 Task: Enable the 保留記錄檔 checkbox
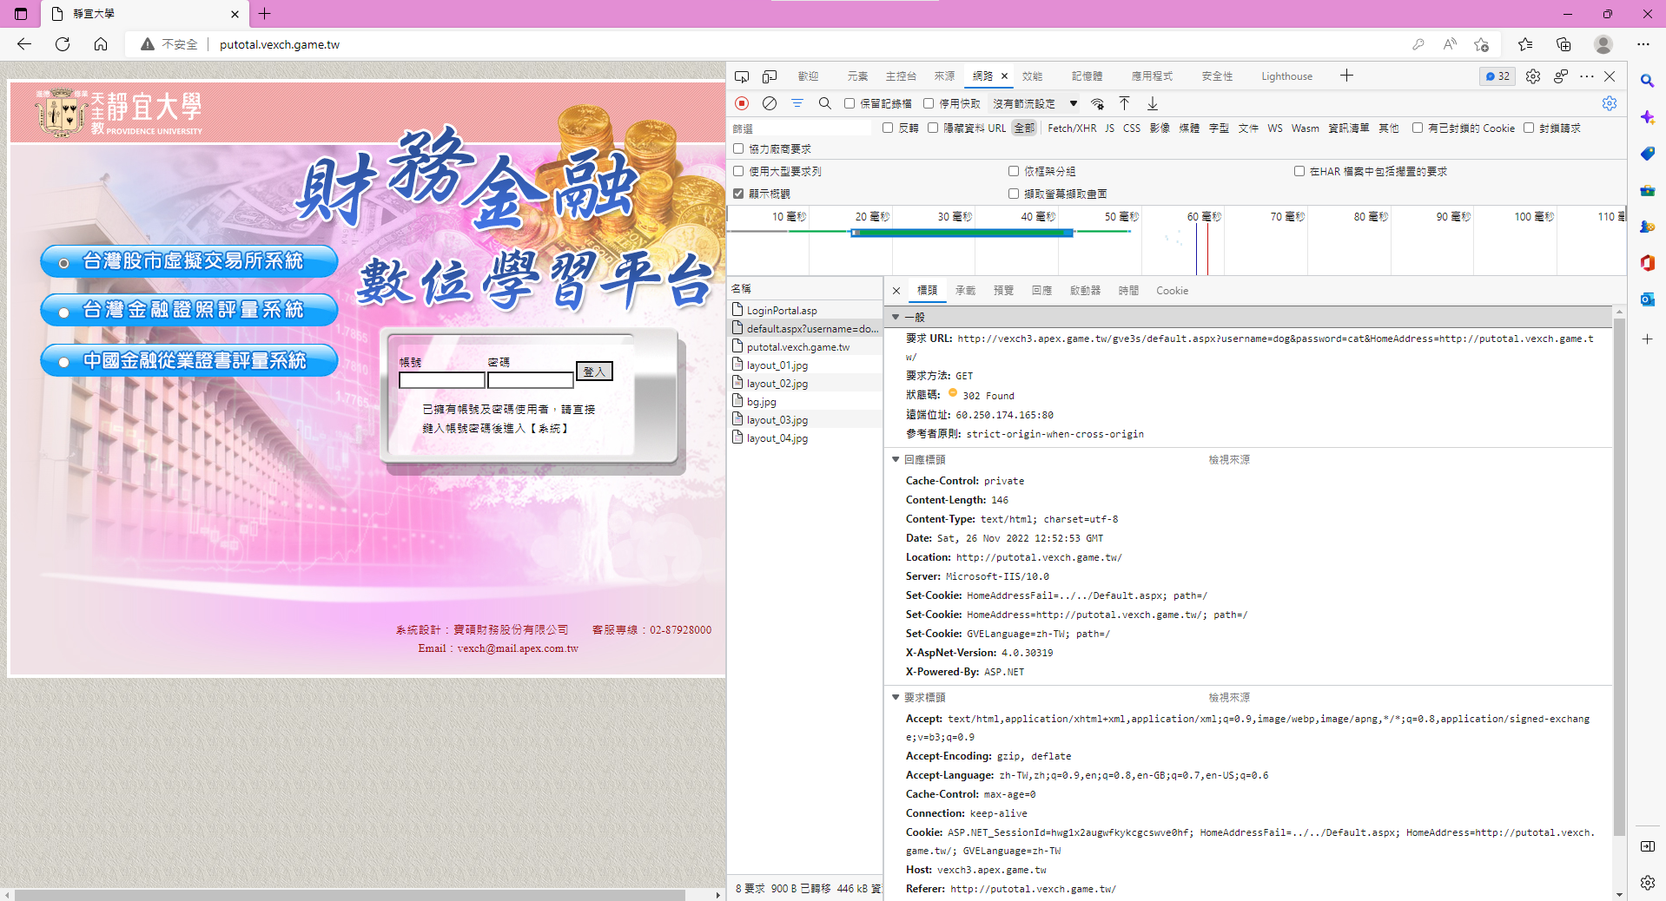click(x=850, y=103)
